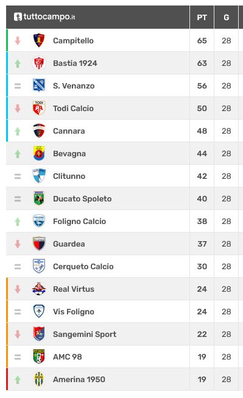This screenshot has width=243, height=398.
Task: Click the AMC 98 team crest
Action: pos(39,356)
